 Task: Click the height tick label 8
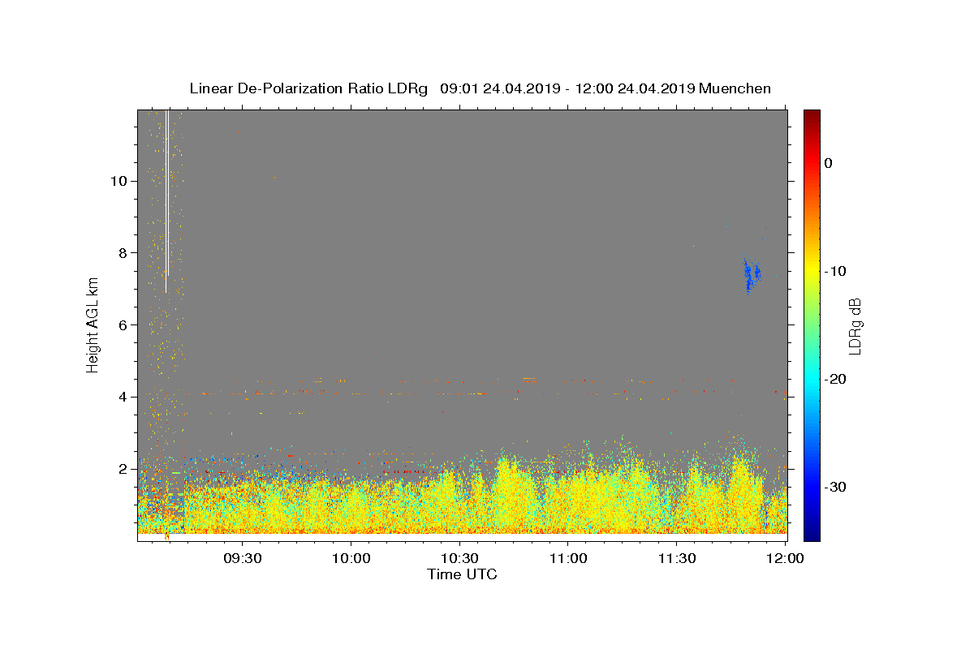[123, 253]
